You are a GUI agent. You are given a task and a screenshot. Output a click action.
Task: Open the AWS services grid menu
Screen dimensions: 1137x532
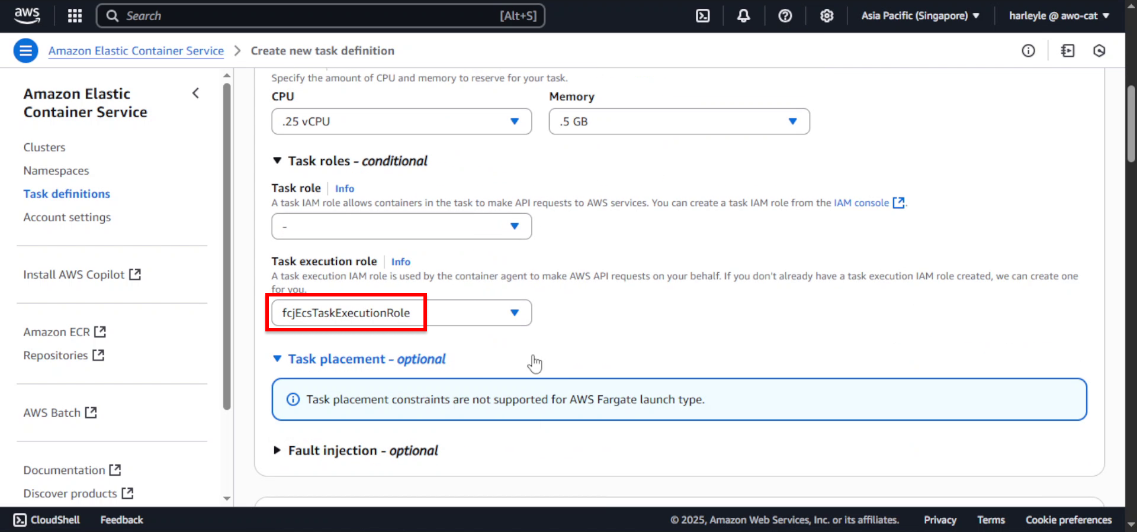[x=75, y=16]
